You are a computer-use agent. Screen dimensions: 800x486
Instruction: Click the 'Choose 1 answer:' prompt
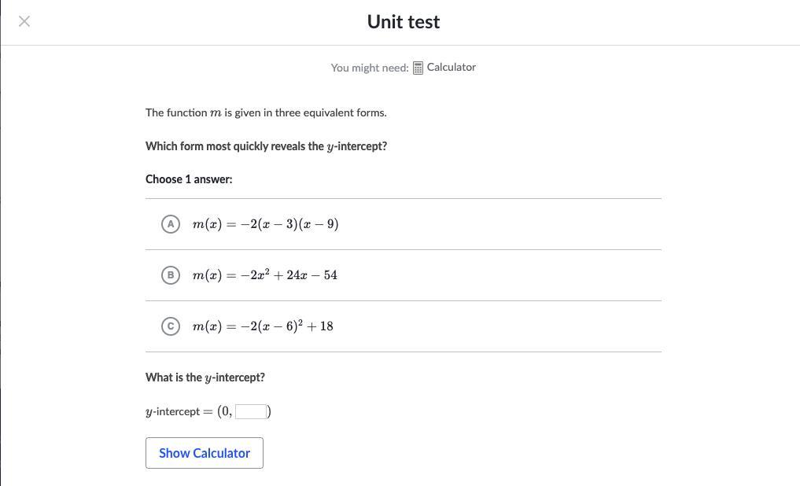189,179
